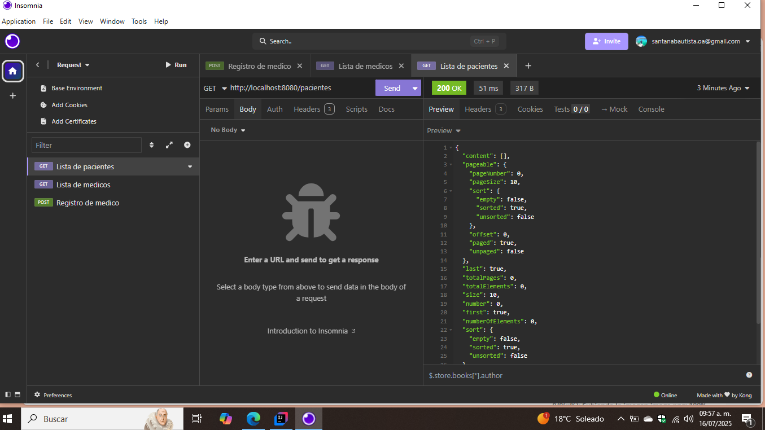Open the request Auth tab
The height and width of the screenshot is (430, 765).
click(x=275, y=109)
